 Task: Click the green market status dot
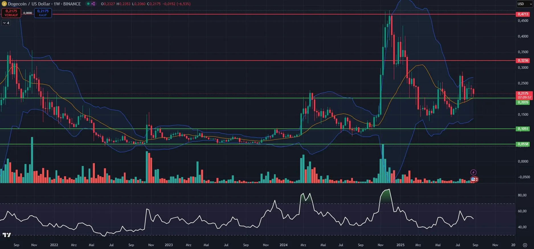tap(88, 4)
